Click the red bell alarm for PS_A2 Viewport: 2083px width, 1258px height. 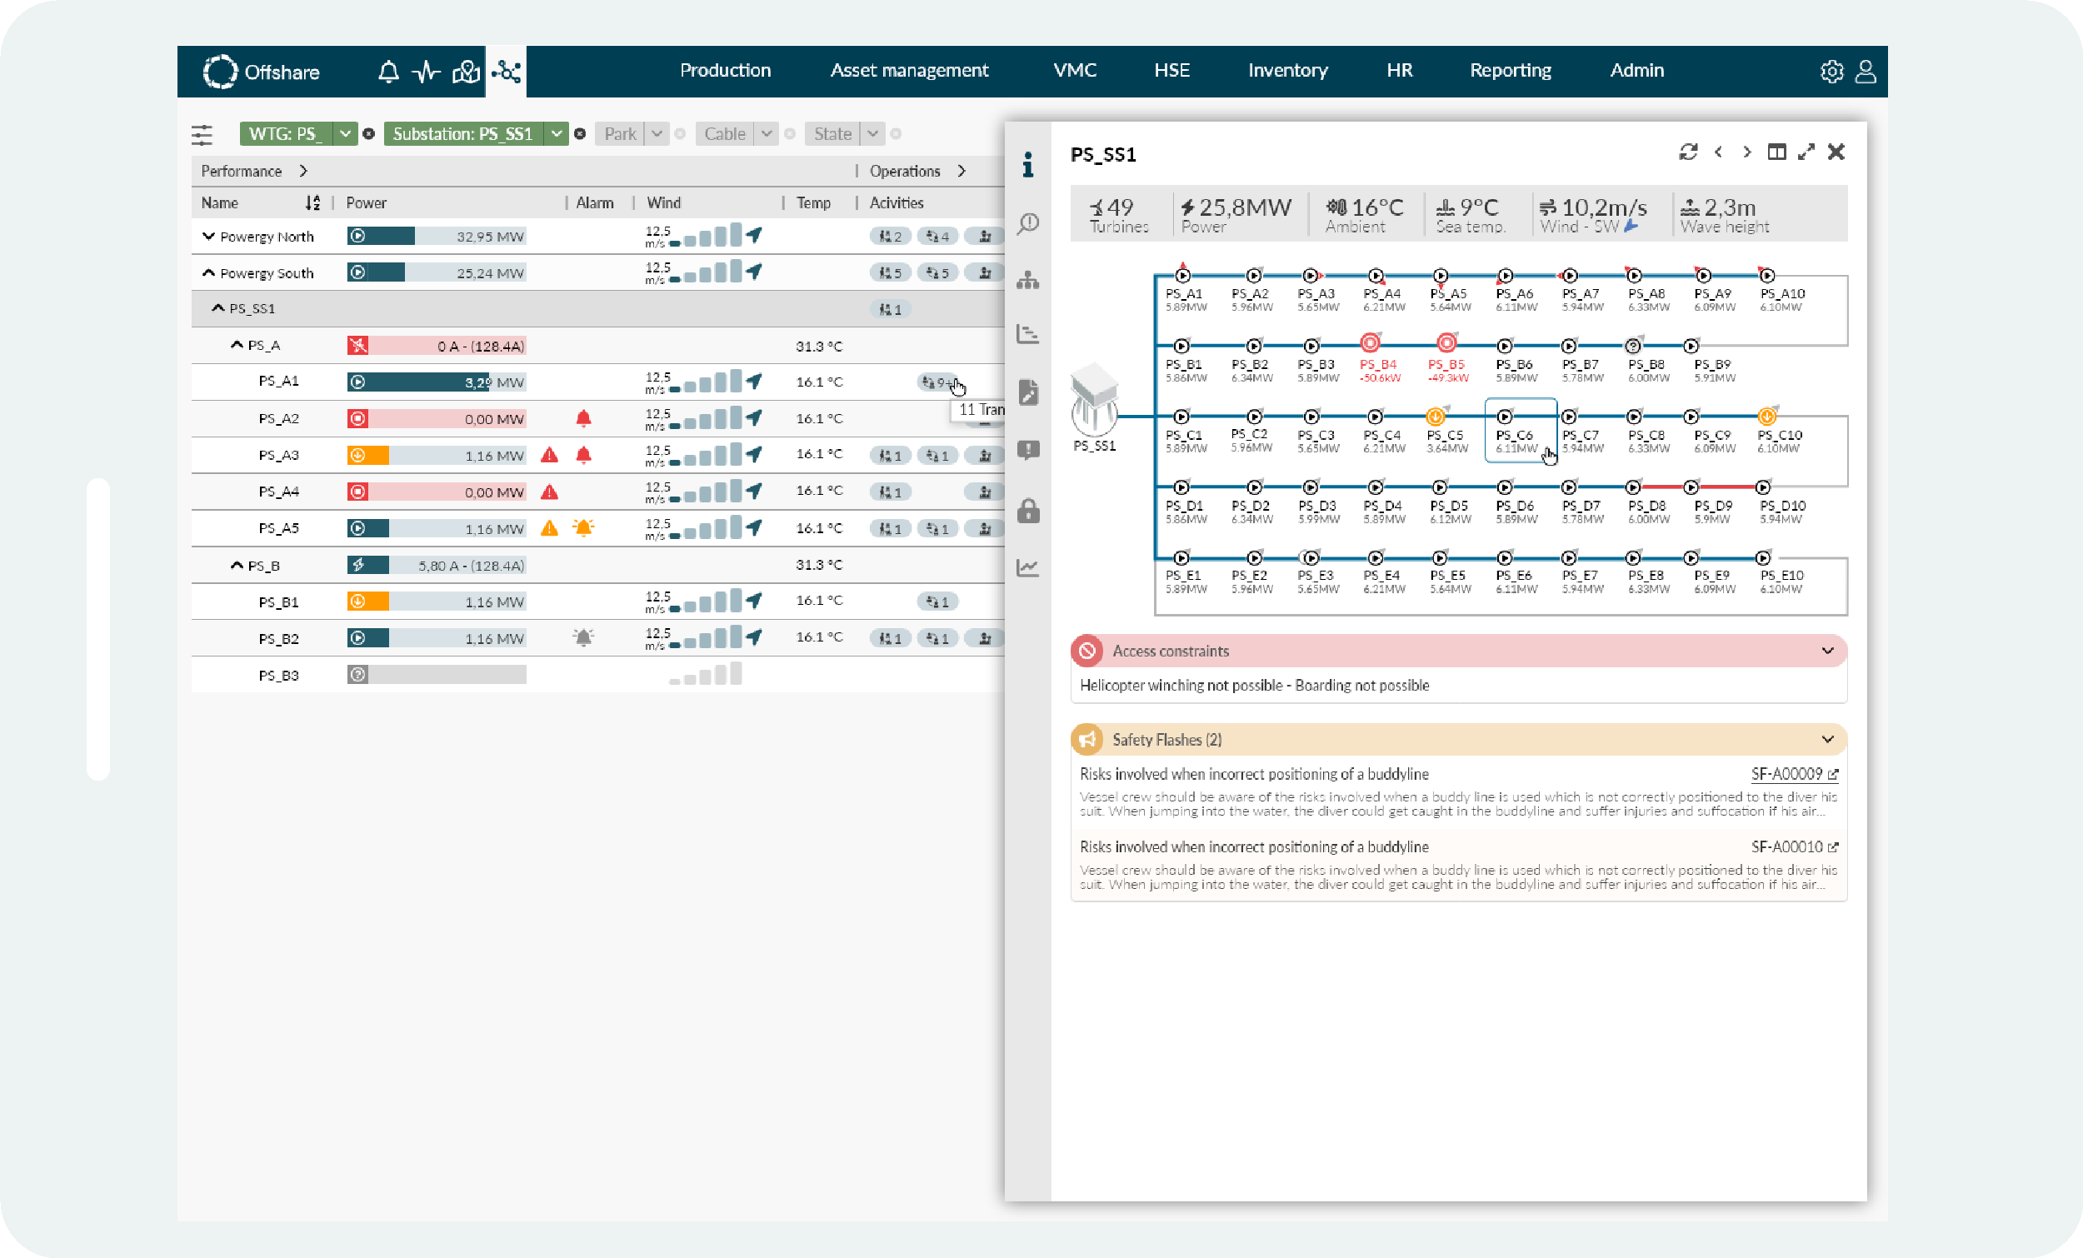(x=583, y=418)
